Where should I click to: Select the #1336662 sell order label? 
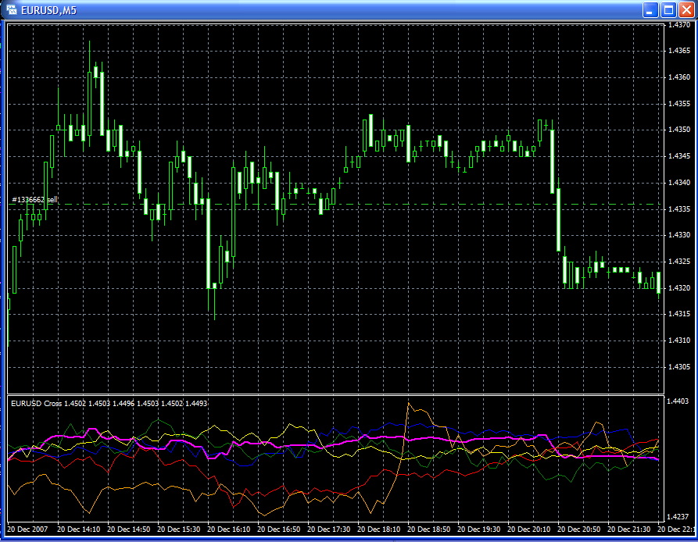[x=34, y=200]
